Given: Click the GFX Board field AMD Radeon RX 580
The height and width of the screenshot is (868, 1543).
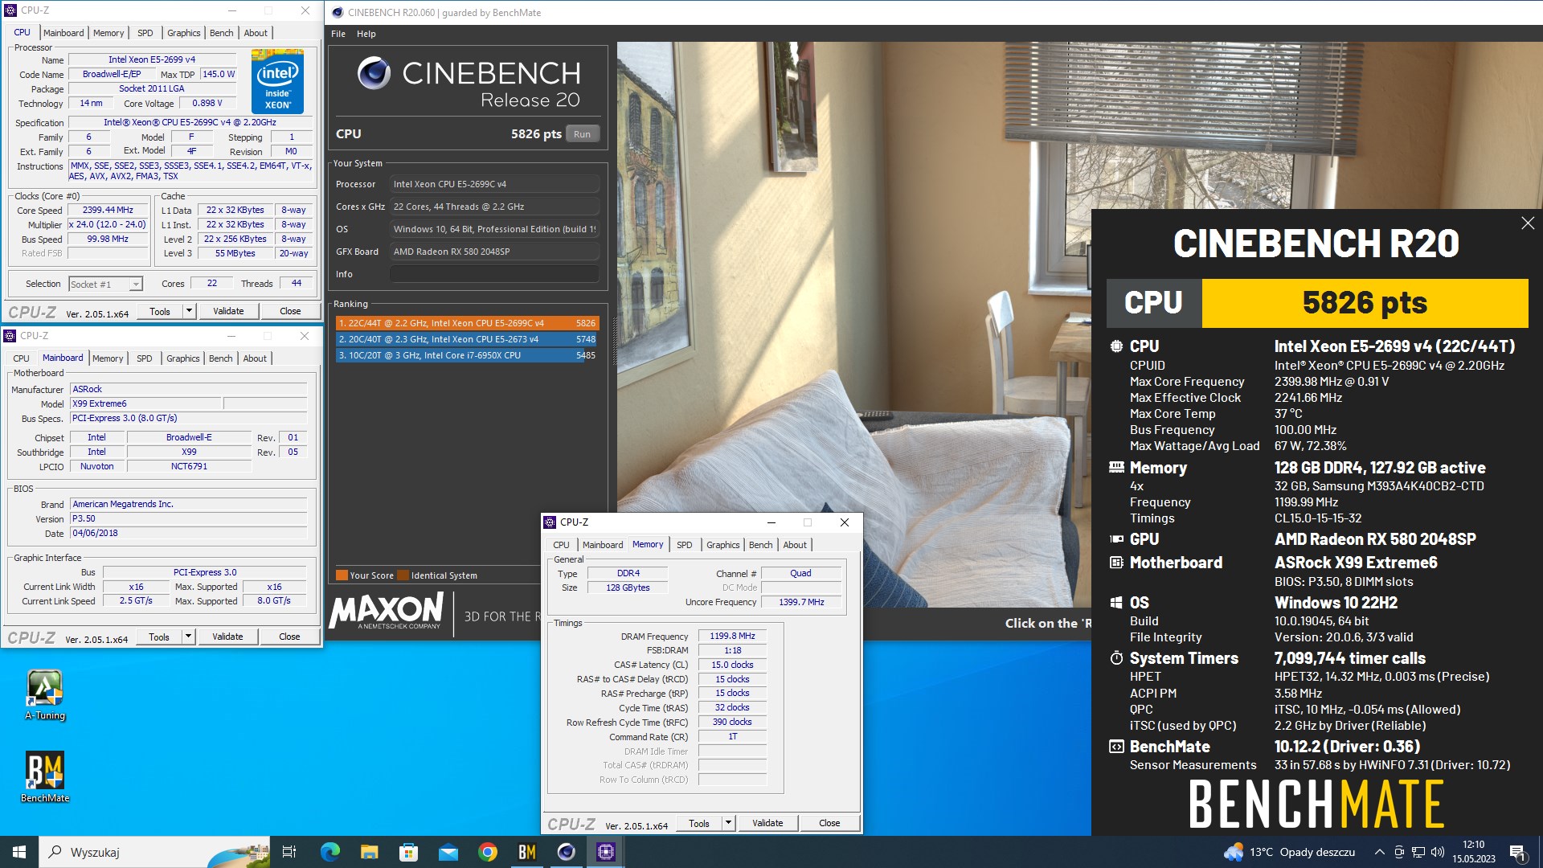Looking at the screenshot, I should point(494,252).
